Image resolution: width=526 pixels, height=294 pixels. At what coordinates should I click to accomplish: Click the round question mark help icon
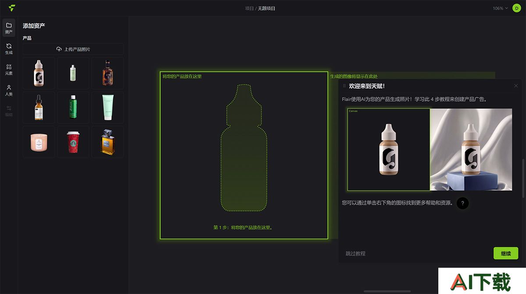(462, 203)
